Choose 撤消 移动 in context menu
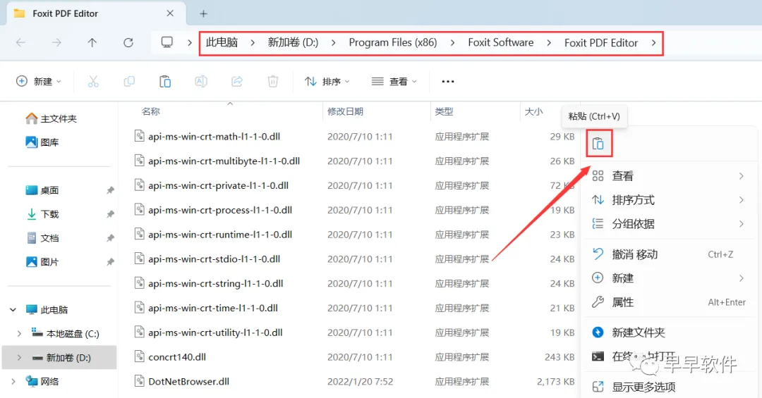 [x=668, y=254]
